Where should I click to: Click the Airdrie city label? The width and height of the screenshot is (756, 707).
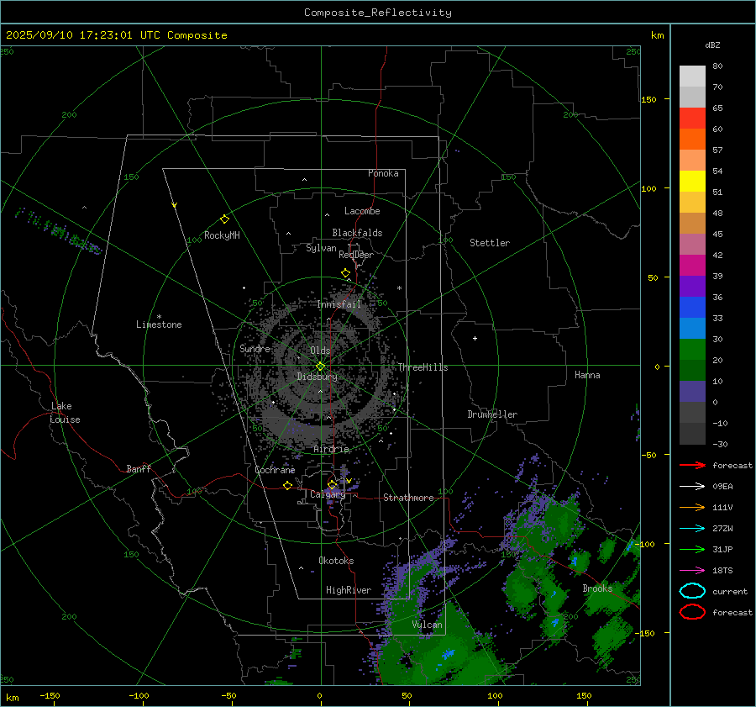[x=331, y=449]
